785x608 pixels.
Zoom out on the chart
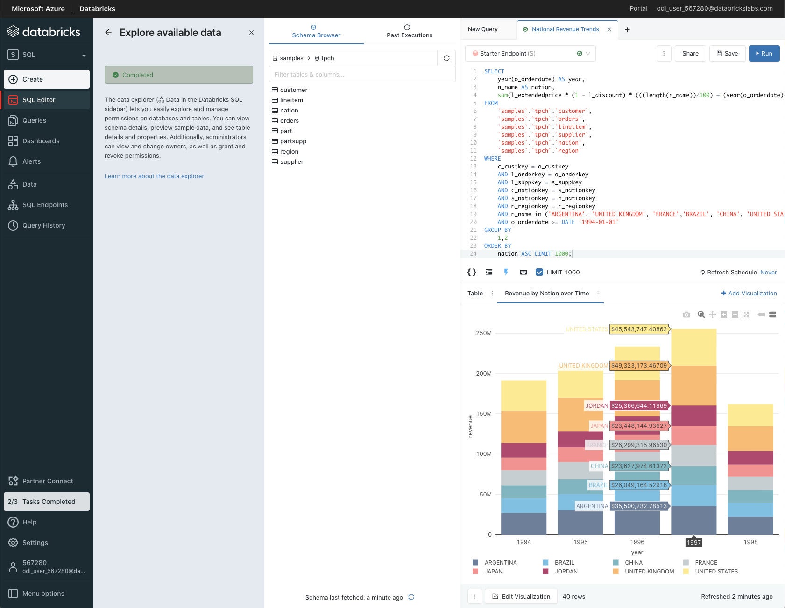[735, 314]
